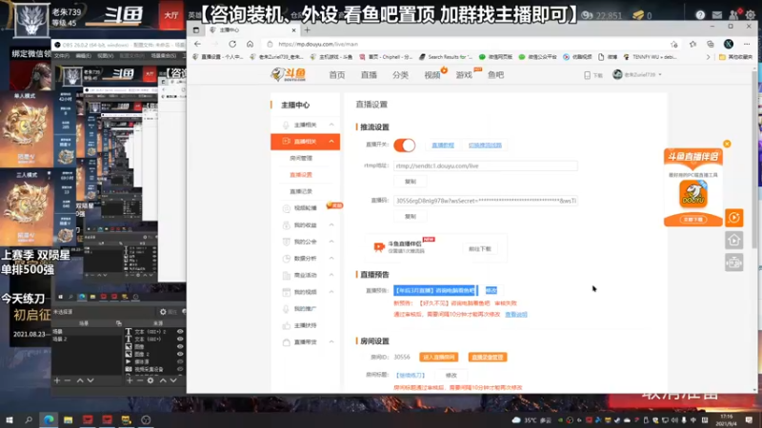Open the Edge profile avatar

(729, 44)
